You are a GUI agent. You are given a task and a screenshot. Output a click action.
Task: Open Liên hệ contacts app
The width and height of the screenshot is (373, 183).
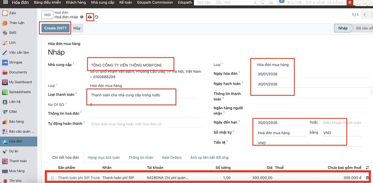click(19, 102)
